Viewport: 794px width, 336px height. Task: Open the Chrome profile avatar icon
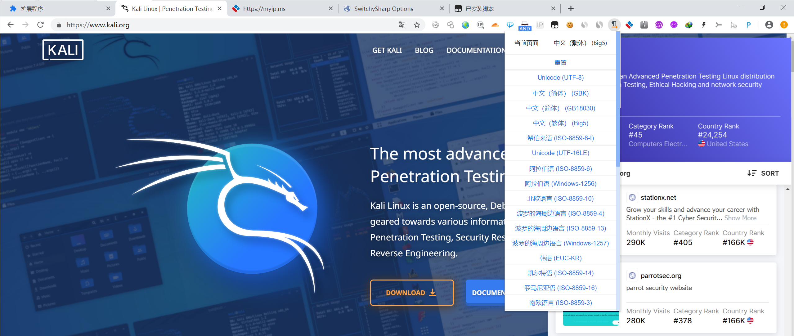pos(769,25)
